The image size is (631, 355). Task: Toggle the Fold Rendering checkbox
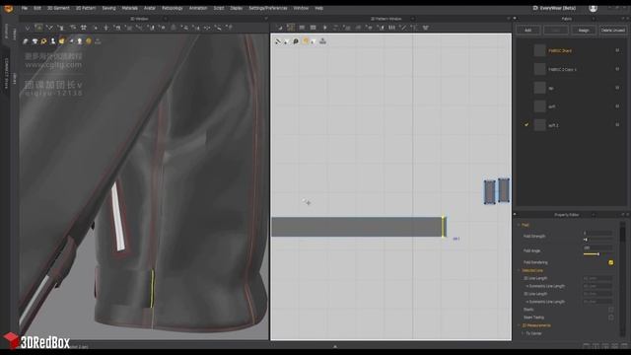click(611, 262)
